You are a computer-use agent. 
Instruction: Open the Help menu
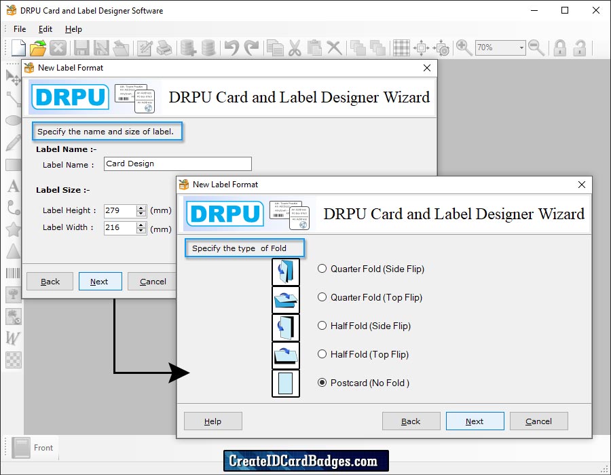click(x=73, y=28)
